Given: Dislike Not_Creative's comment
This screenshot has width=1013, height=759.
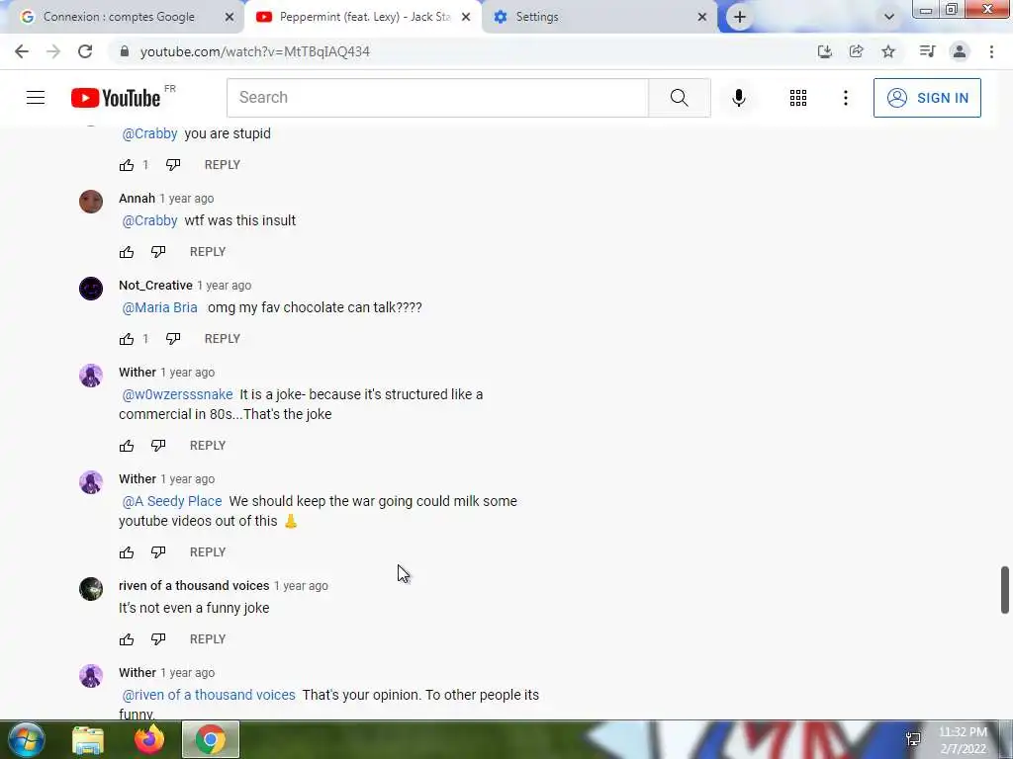Looking at the screenshot, I should pos(173,338).
